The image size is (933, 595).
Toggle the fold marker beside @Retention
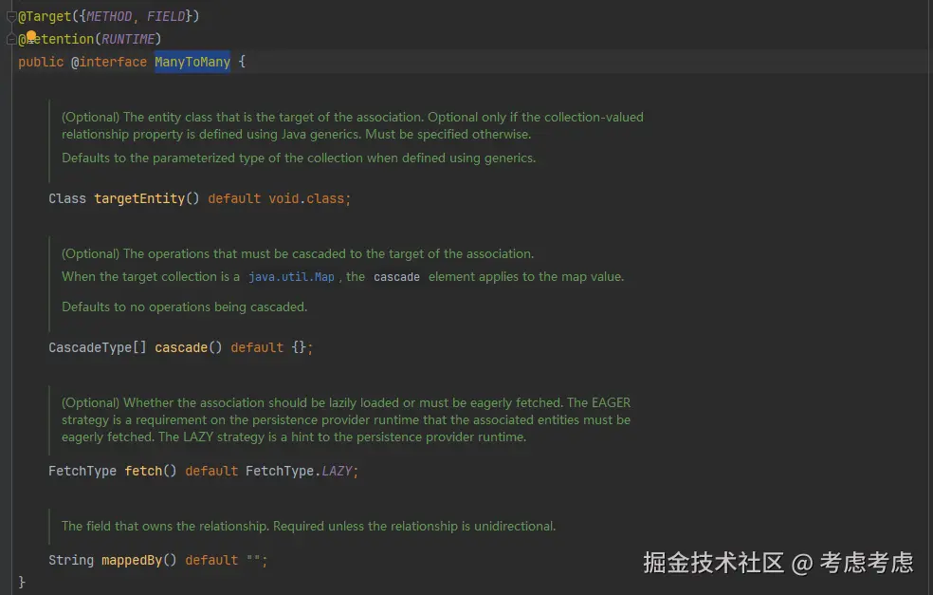pos(11,39)
